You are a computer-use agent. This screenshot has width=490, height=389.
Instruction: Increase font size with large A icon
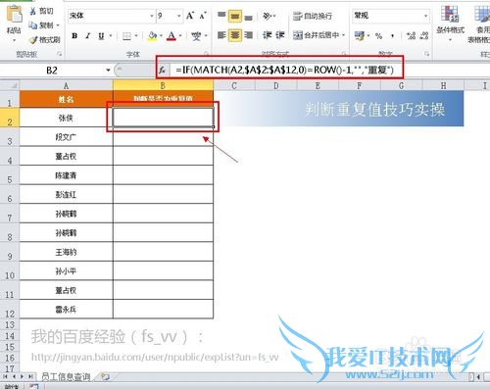pos(190,16)
